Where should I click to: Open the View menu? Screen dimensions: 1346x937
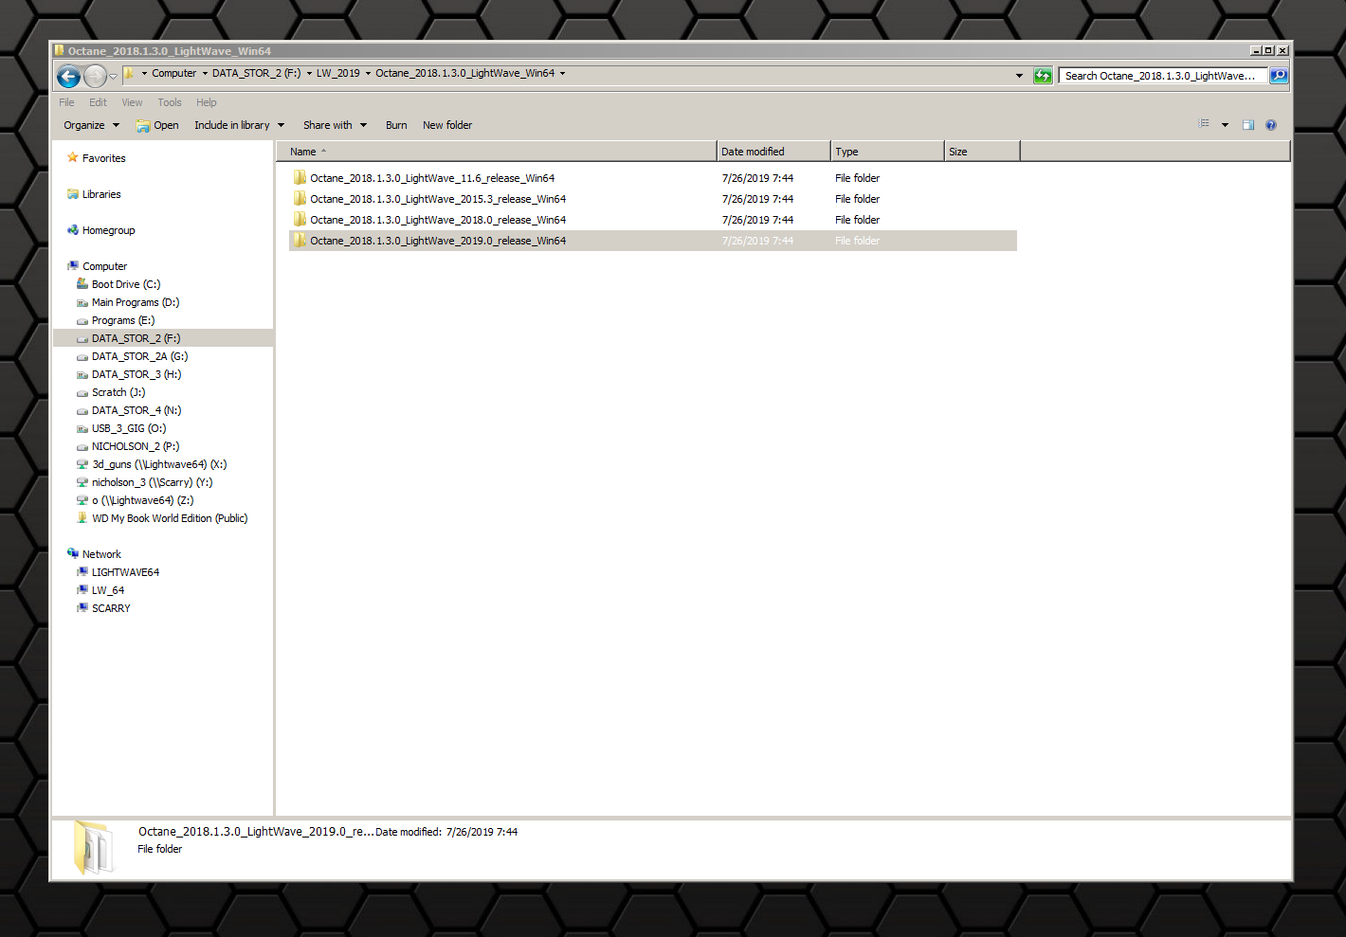pos(132,102)
